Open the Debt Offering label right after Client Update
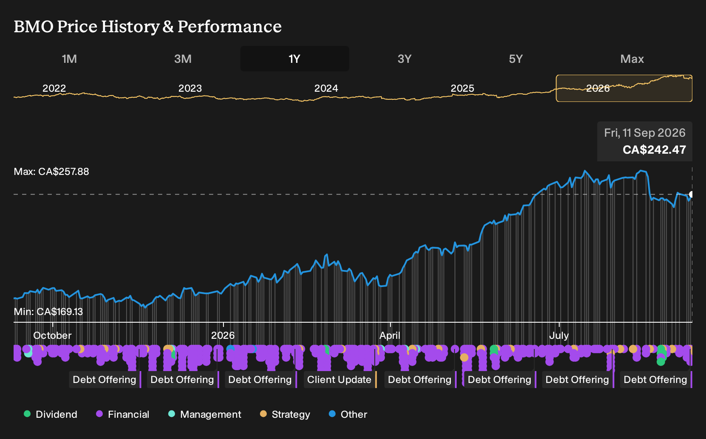Screen dimensions: 706x439 tap(420, 380)
